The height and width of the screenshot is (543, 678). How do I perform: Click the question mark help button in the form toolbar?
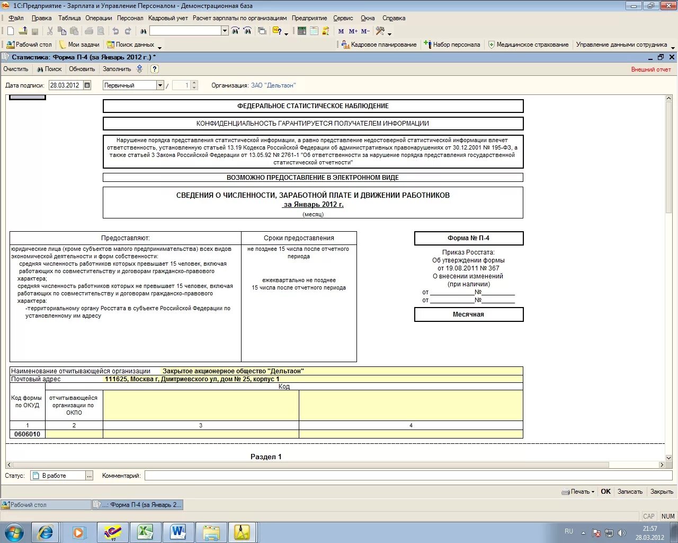coord(155,69)
